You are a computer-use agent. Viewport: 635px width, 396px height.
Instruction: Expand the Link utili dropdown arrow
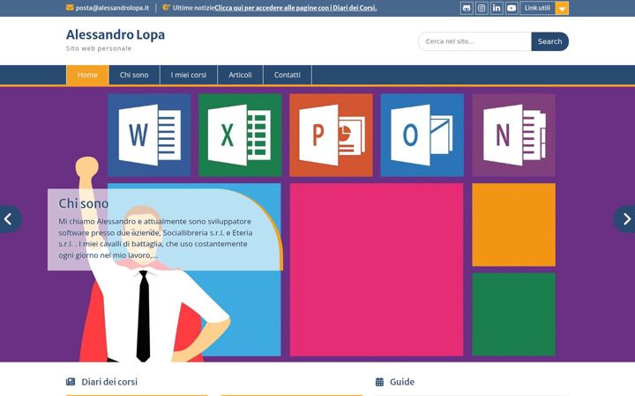pos(562,8)
